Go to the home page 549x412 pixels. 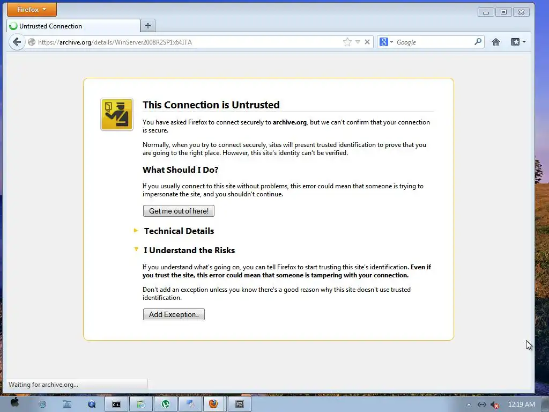(496, 42)
